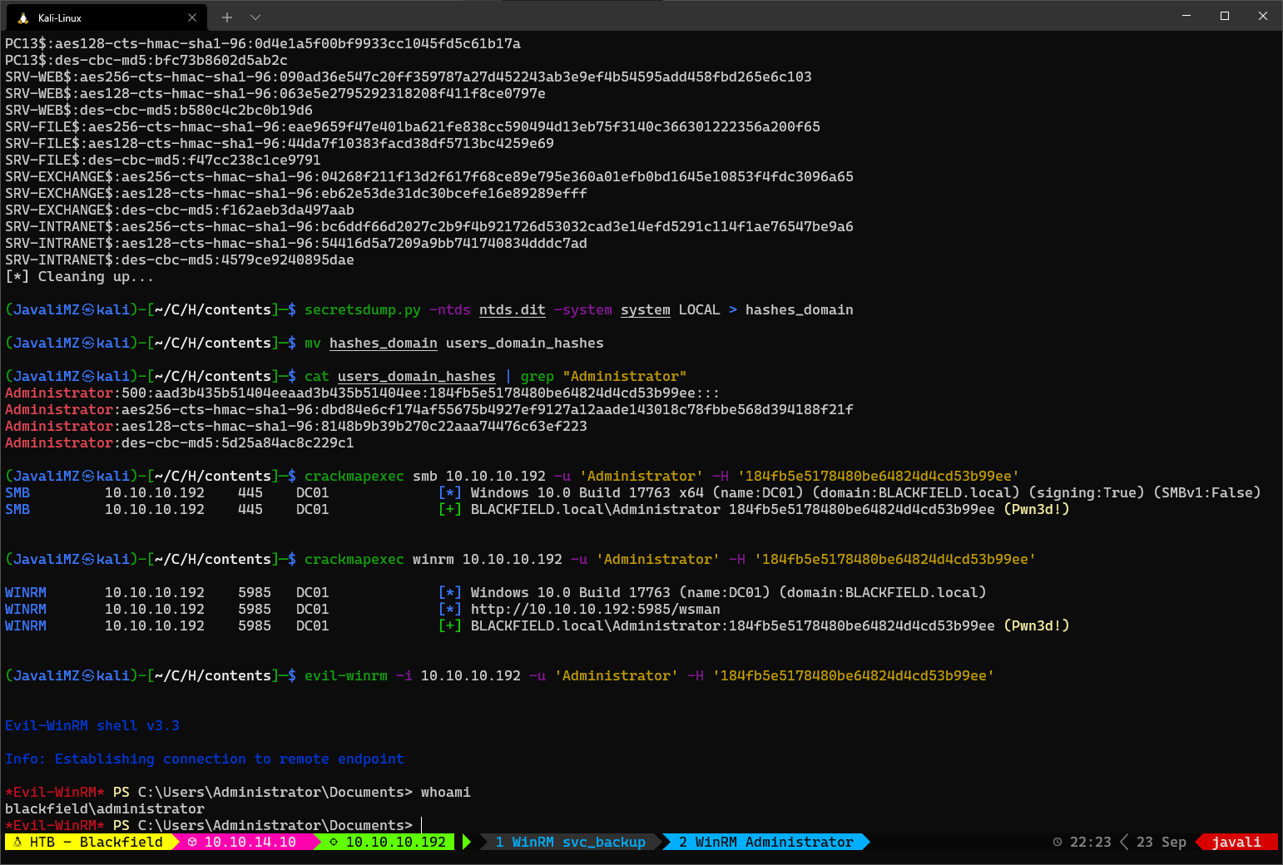Screen dimensions: 1283x865
Task: Close the terminal window
Action: pyautogui.click(x=1263, y=16)
